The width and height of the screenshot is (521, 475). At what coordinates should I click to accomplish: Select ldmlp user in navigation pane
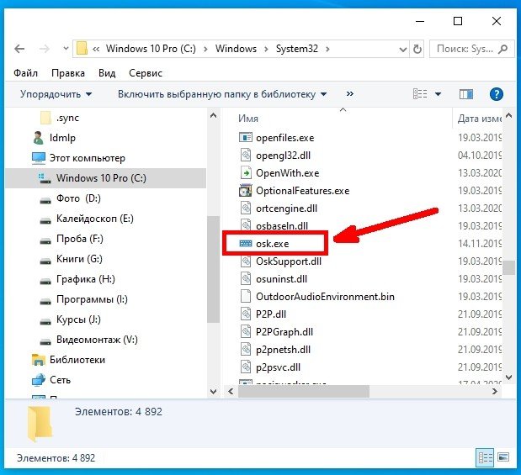point(55,138)
